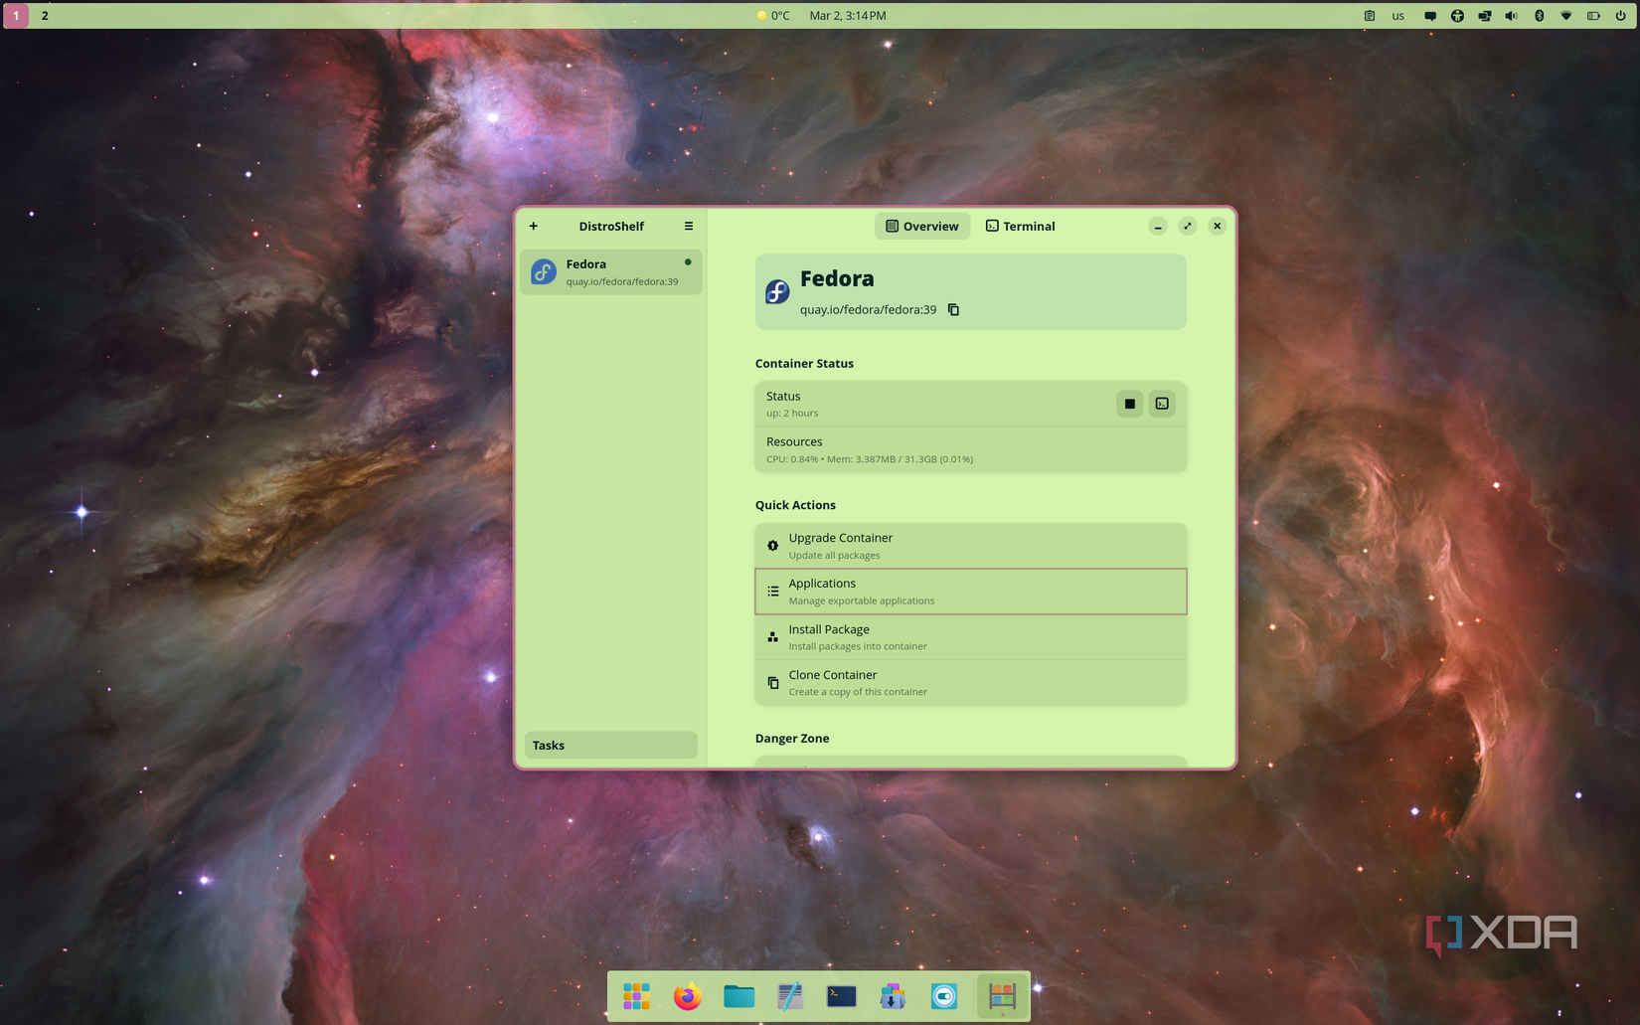Open the text editor from the dock

click(790, 996)
